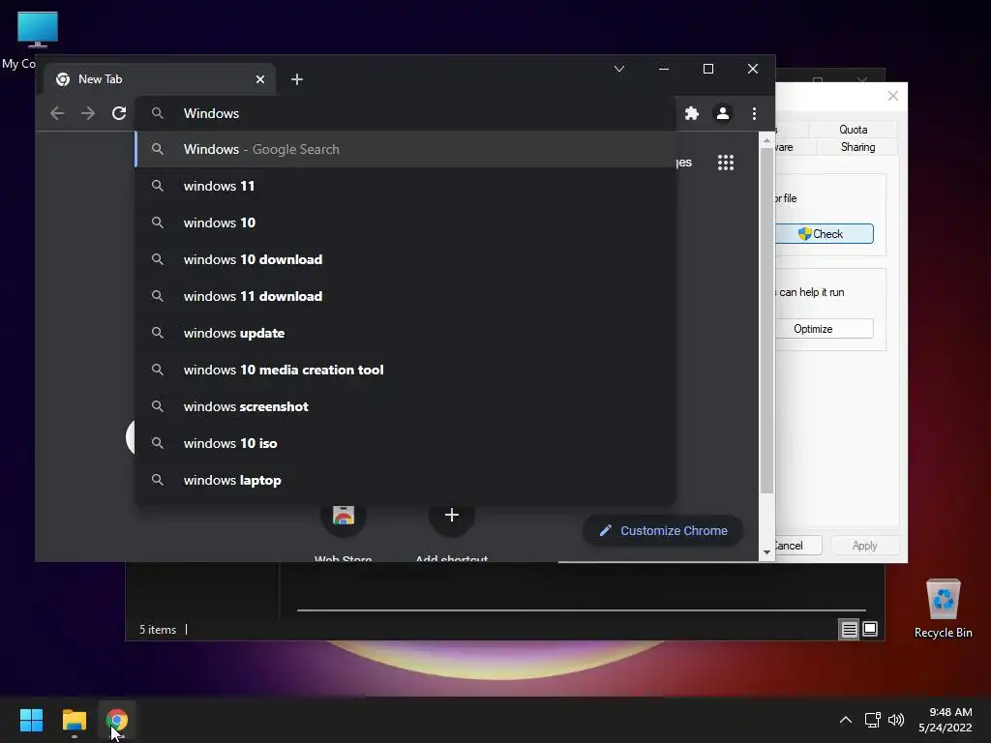Screen dimensions: 991x743
Task: Choose windows screenshot suggestion
Action: [405, 406]
